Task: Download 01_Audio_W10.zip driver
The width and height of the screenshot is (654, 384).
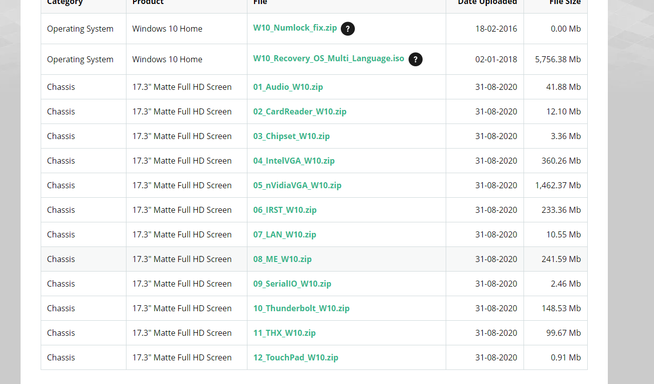Action: click(x=288, y=87)
